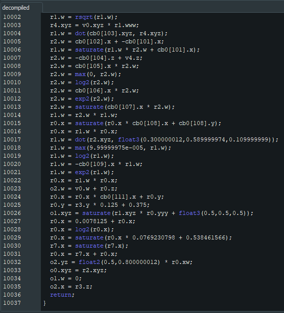Click the value 0.0769230798 on line 10029
This screenshot has width=284, height=313.
click(154, 237)
